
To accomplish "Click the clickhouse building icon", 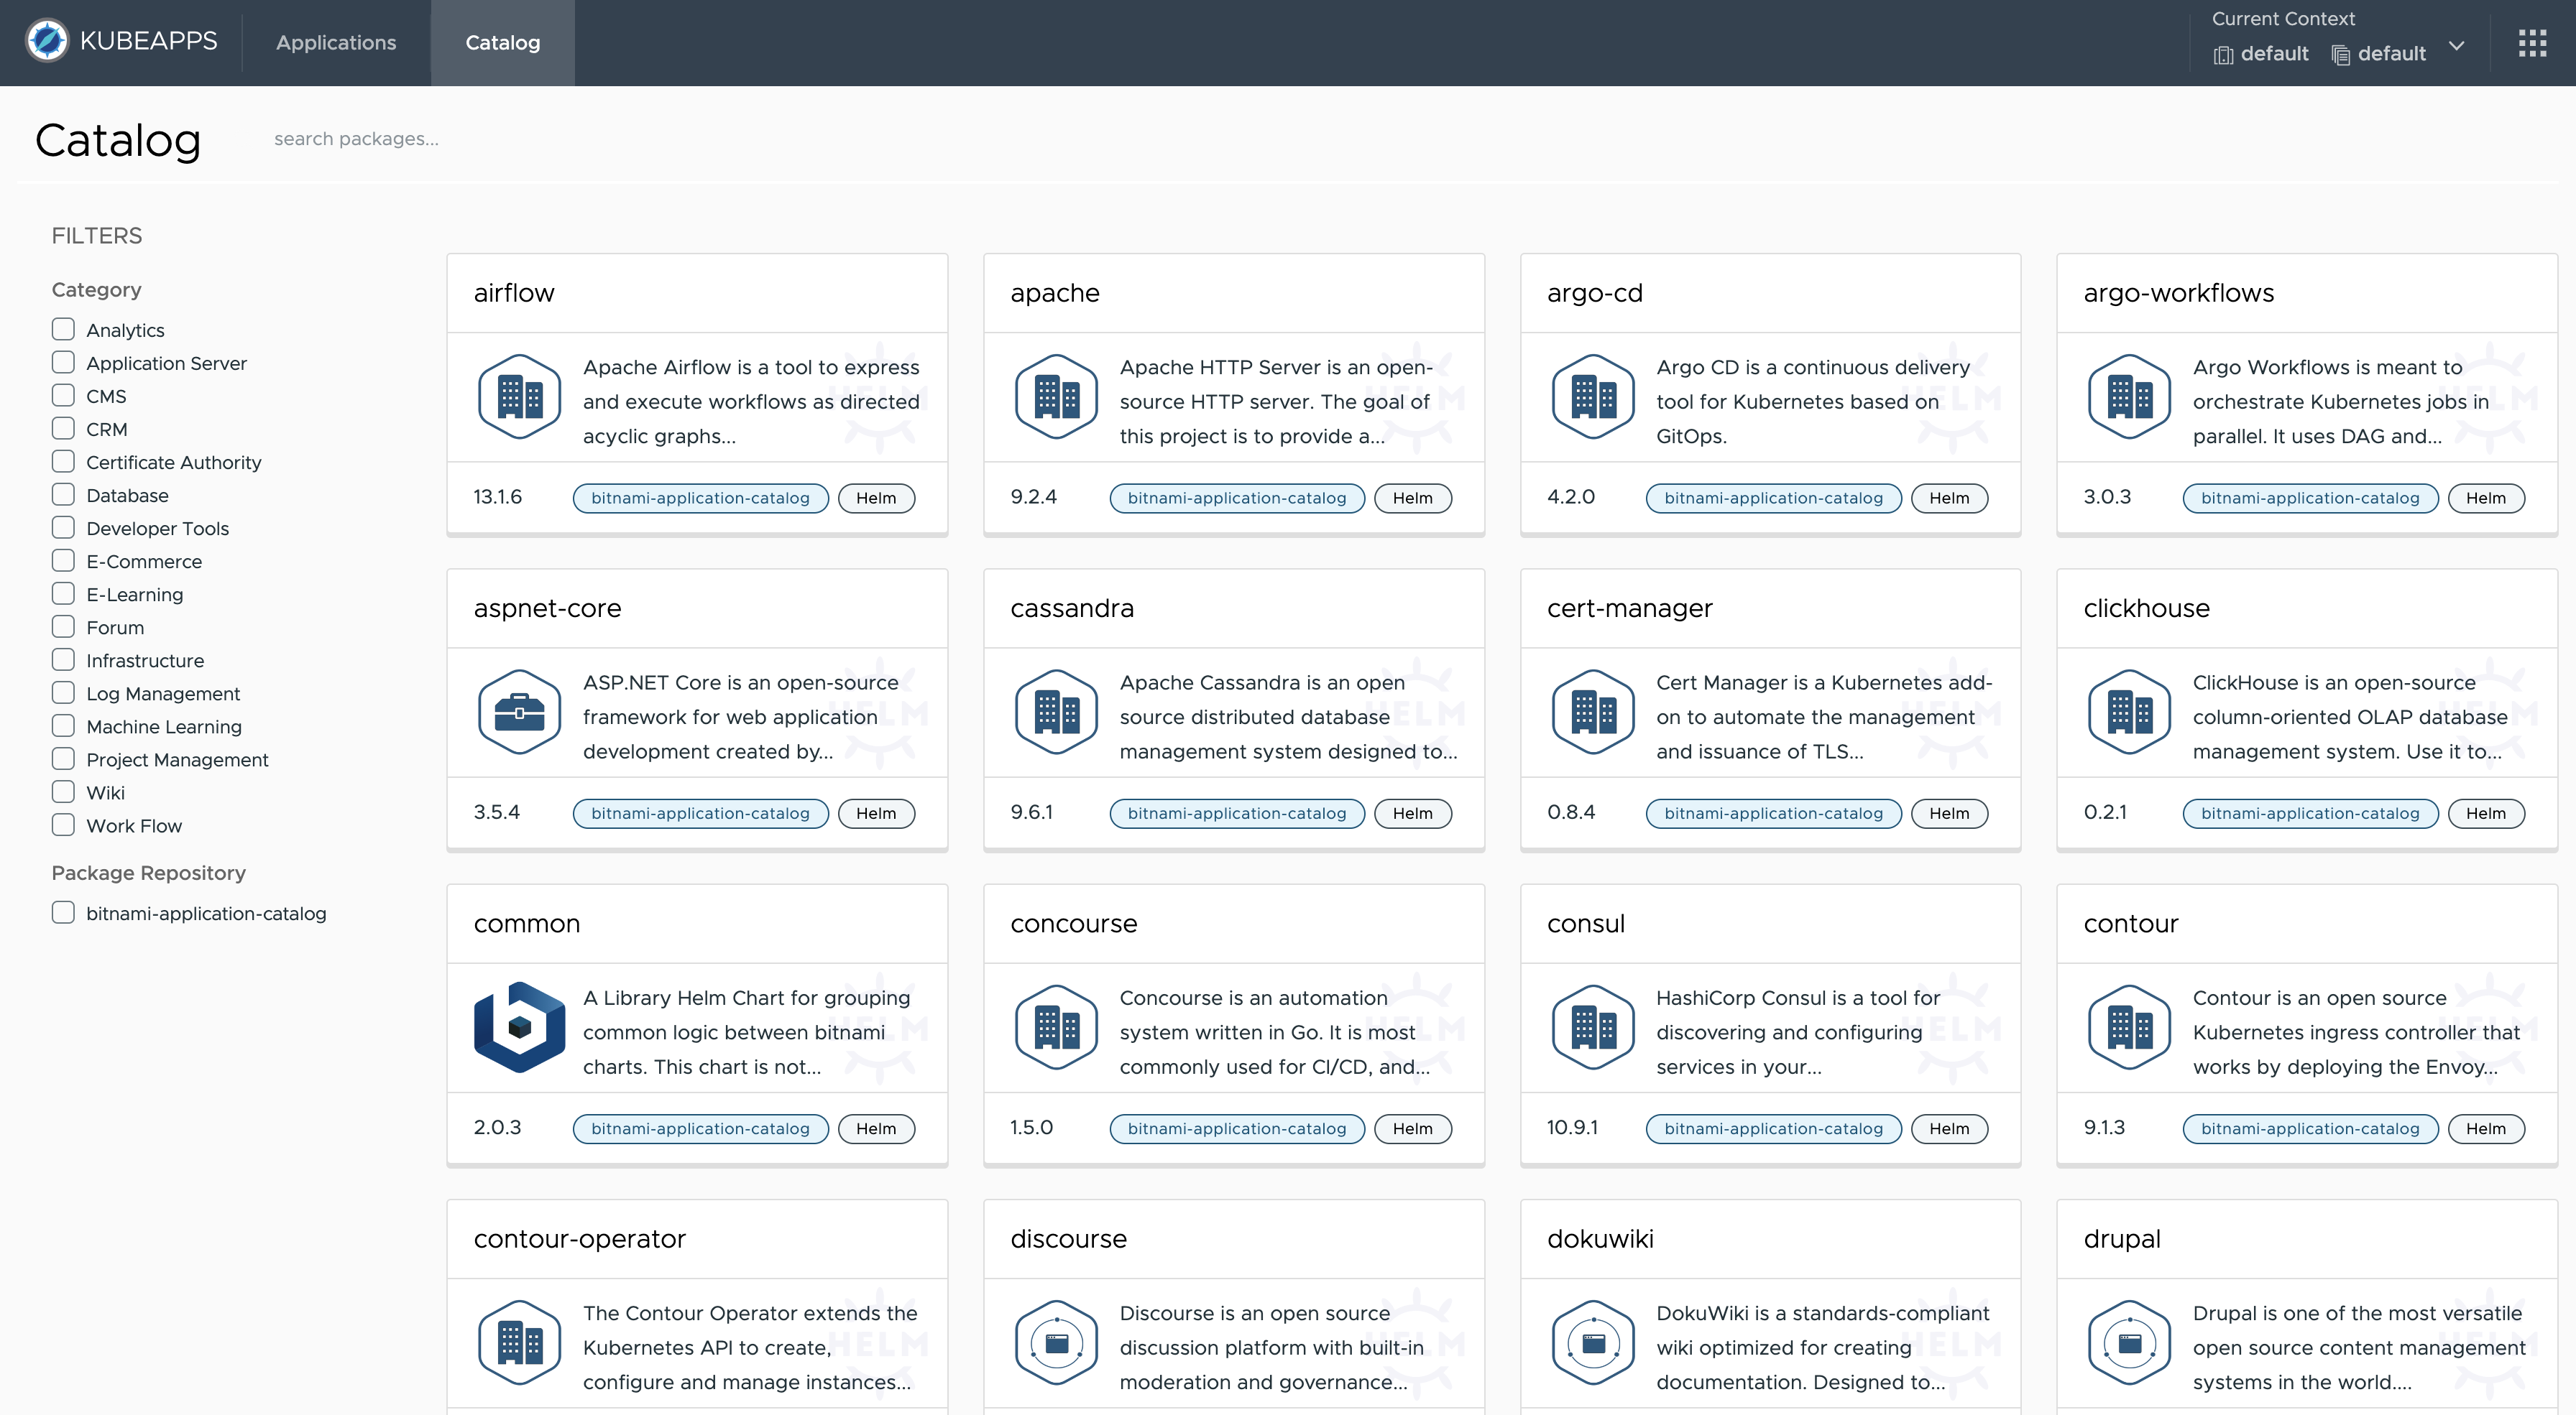I will (2129, 713).
